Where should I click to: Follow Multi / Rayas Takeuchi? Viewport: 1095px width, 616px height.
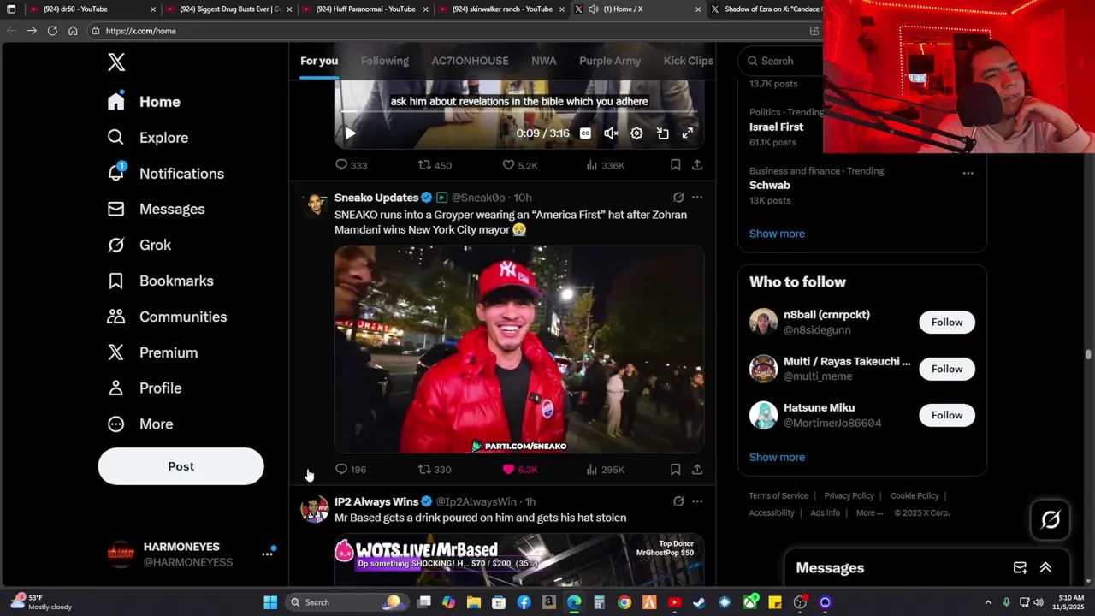947,369
